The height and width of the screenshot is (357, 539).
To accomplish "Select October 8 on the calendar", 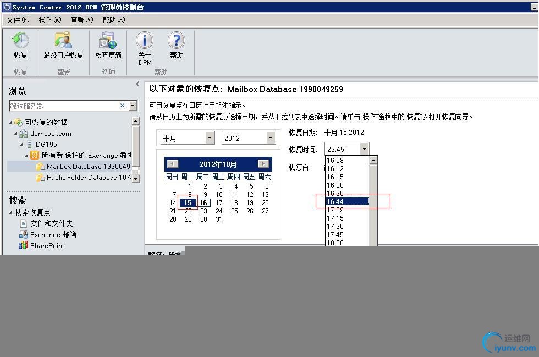I will (190, 194).
